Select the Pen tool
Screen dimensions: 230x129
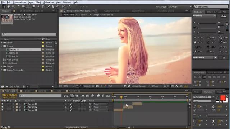(x=38, y=6)
